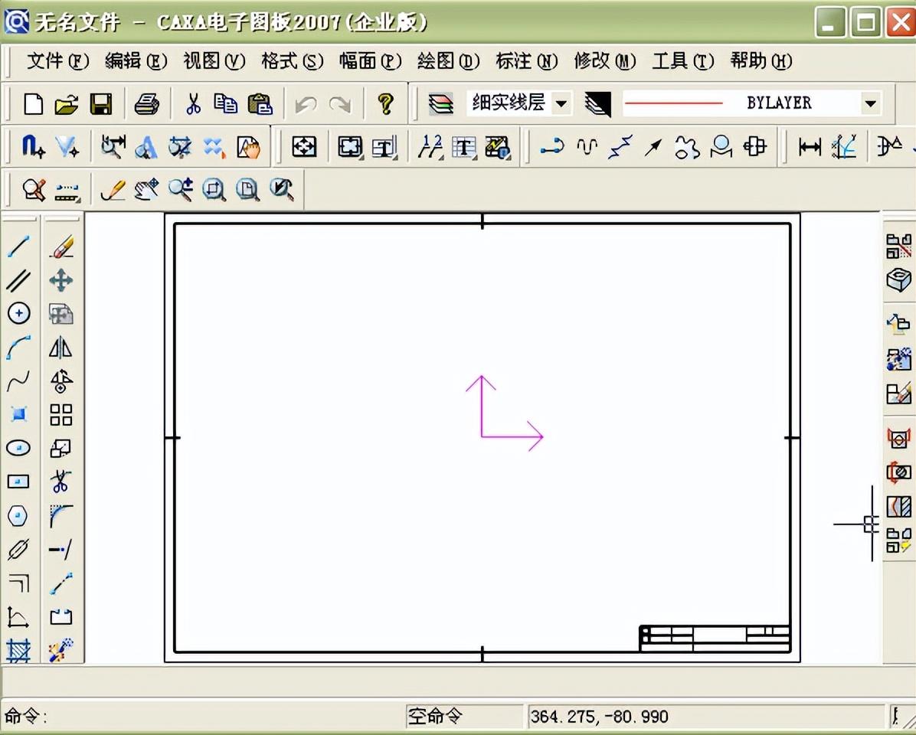Image resolution: width=916 pixels, height=735 pixels.
Task: Select the rotate tool in left toolbar
Action: (x=61, y=381)
